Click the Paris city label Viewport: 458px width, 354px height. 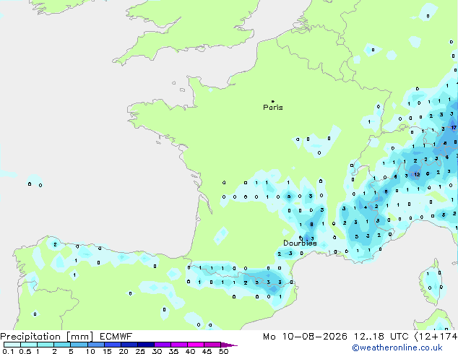[273, 108]
